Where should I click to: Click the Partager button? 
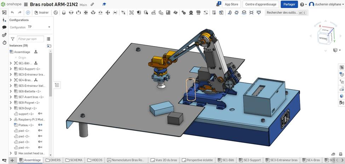pyautogui.click(x=289, y=4)
